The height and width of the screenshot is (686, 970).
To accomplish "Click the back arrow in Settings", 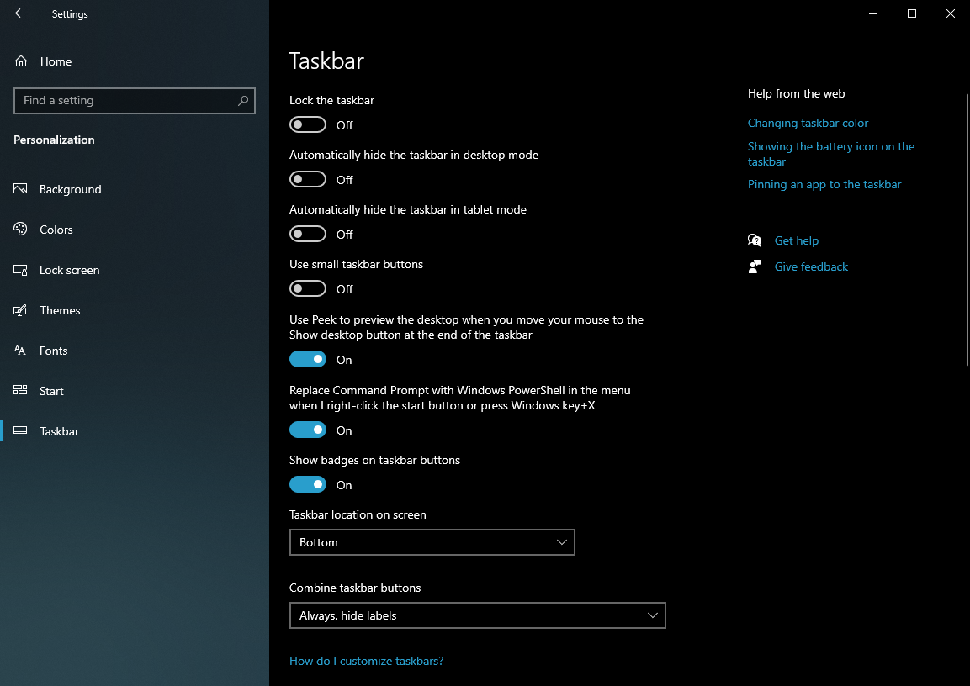I will coord(19,13).
